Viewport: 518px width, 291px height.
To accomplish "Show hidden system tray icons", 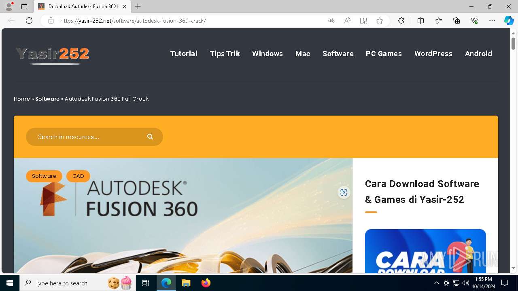I will tap(437, 283).
